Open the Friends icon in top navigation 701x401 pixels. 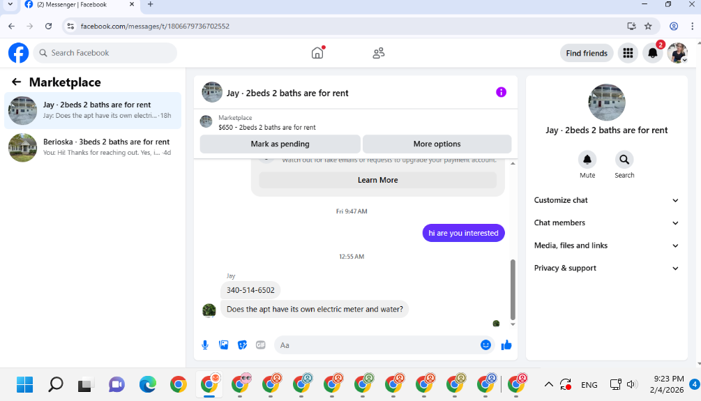(379, 53)
